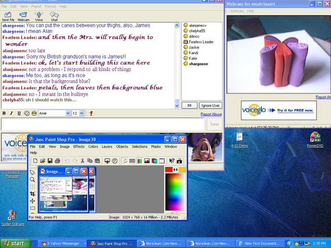Select the Zoom magnifier tool

(32, 180)
